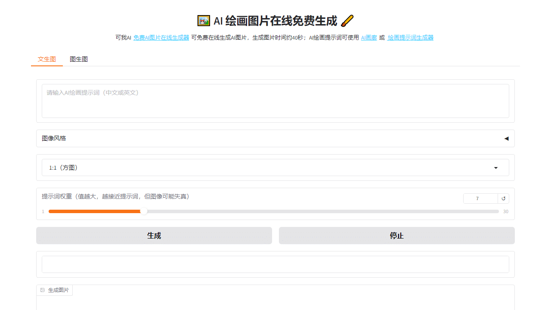Viewport: 551px width, 310px height.
Task: Open the 1:1（方图） aspect ratio dropdown
Action: point(275,167)
